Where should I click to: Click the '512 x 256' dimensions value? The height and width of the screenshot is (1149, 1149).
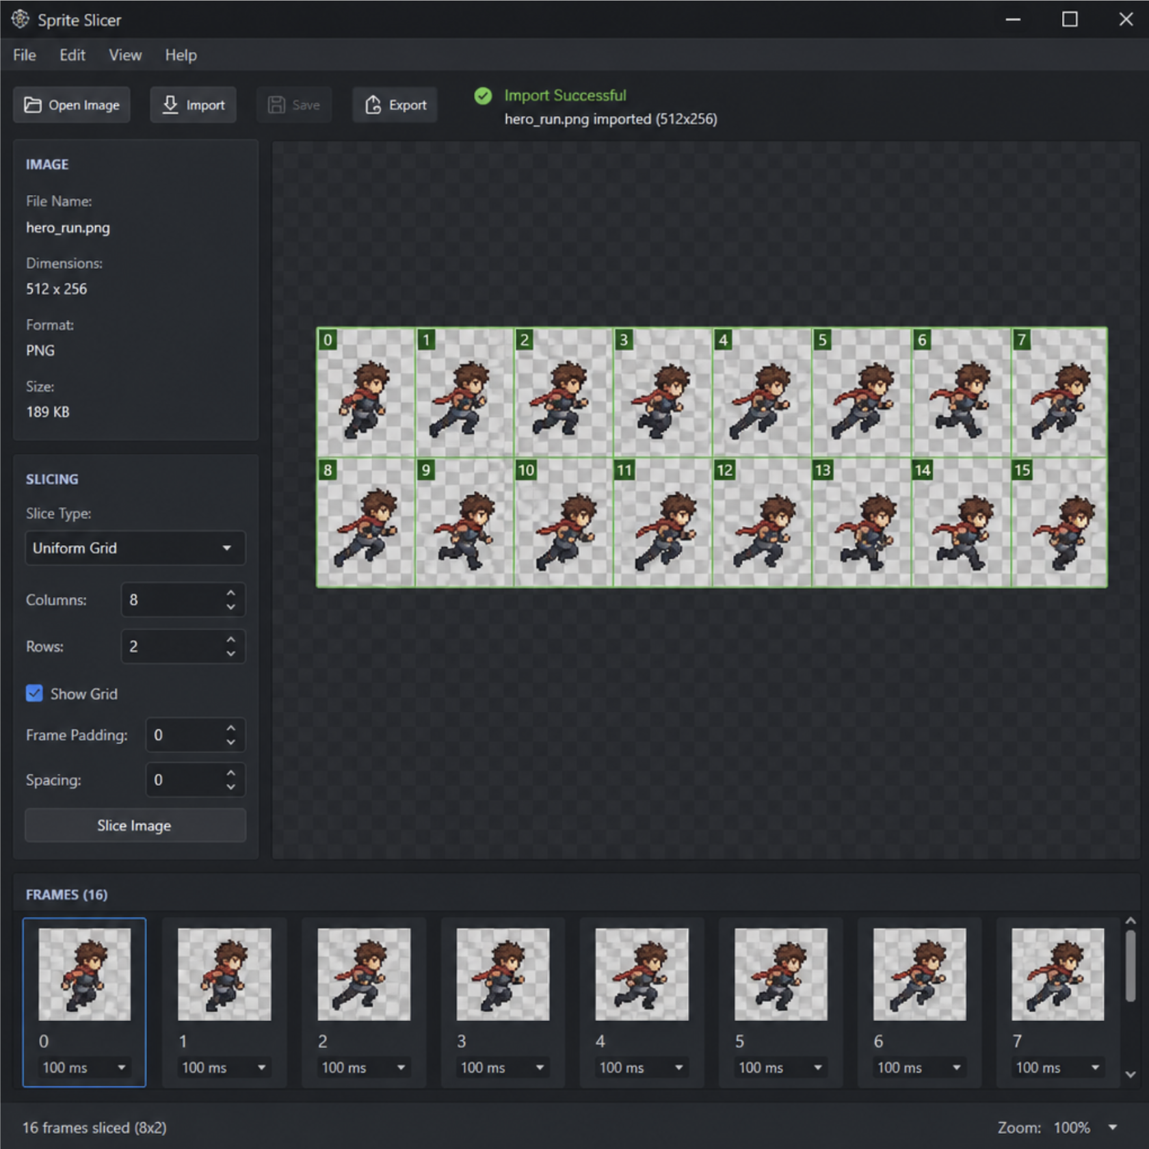click(57, 289)
